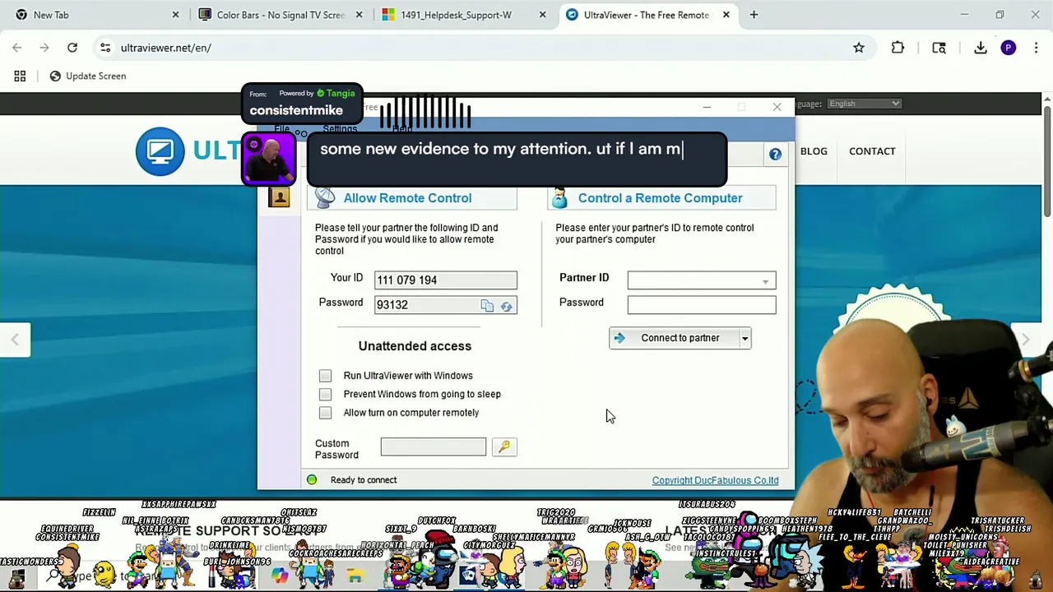Open the apps grid in bookmarks bar
1053x592 pixels.
click(x=20, y=76)
